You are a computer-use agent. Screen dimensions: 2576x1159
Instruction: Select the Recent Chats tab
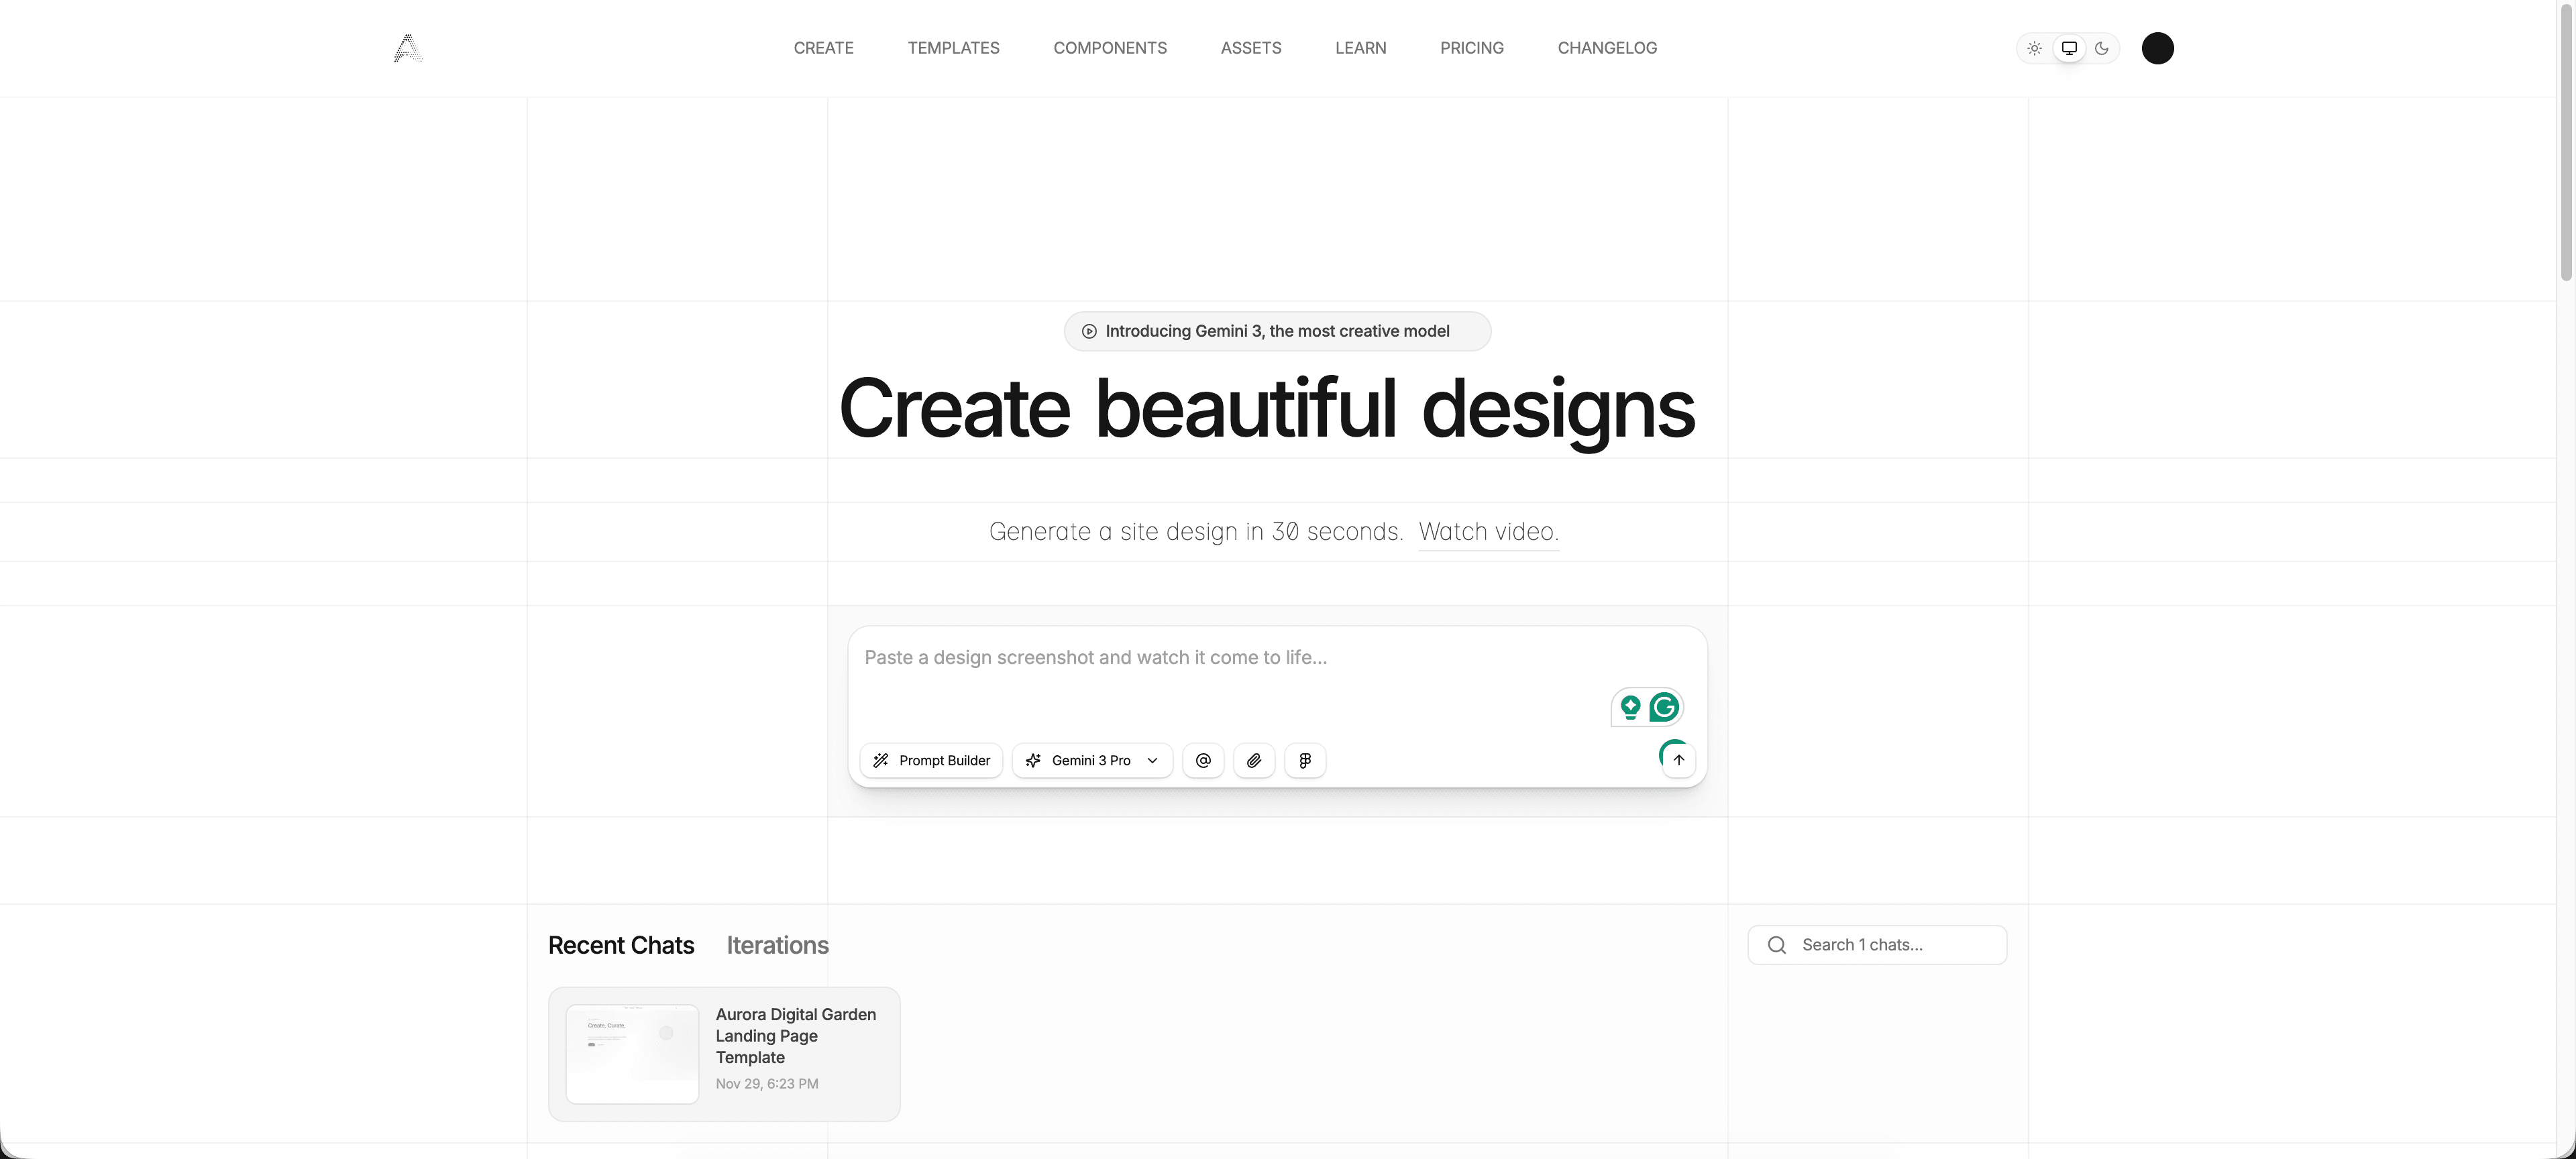coord(620,945)
